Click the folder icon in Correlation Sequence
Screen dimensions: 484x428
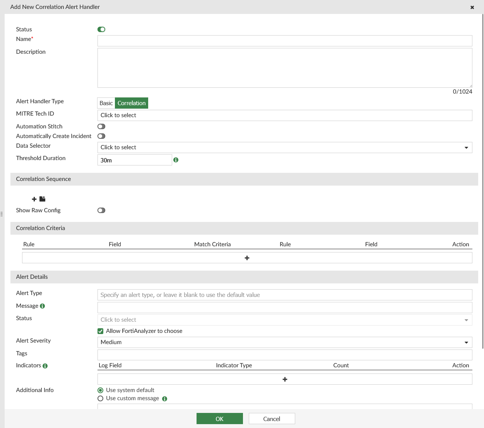click(x=43, y=199)
